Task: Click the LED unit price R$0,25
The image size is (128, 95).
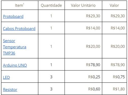Action: point(94,77)
